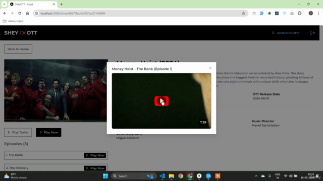The width and height of the screenshot is (323, 181).
Task: Click Play Now under the show poster
Action: (x=48, y=132)
